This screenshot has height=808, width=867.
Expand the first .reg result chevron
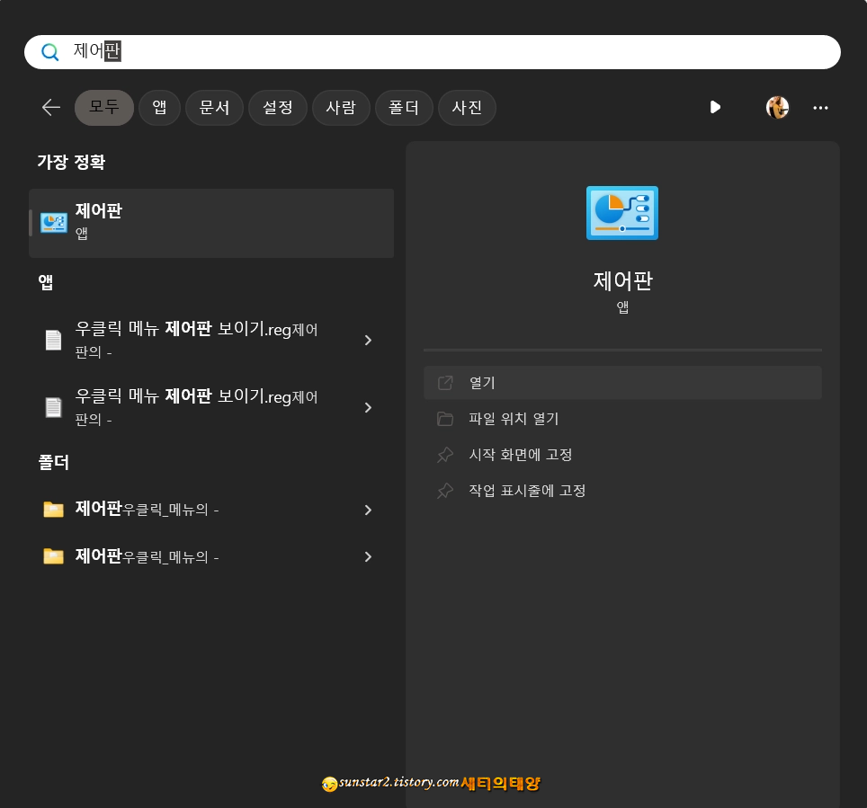[368, 341]
